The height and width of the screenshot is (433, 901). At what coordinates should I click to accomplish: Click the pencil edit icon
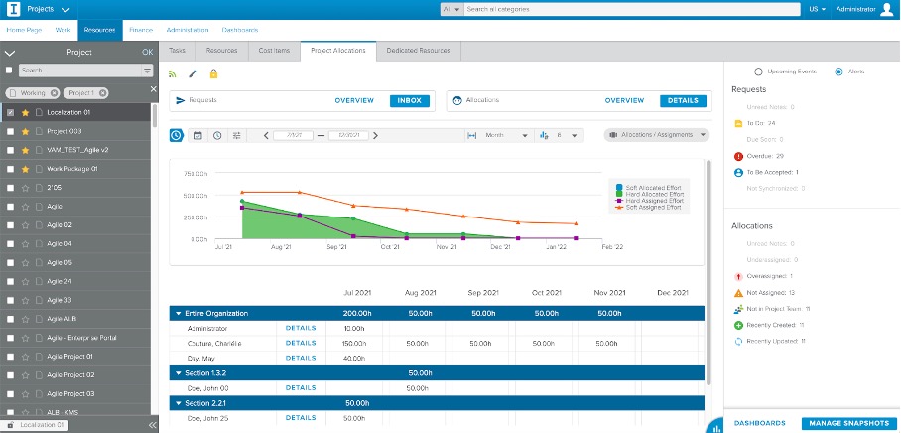click(193, 73)
